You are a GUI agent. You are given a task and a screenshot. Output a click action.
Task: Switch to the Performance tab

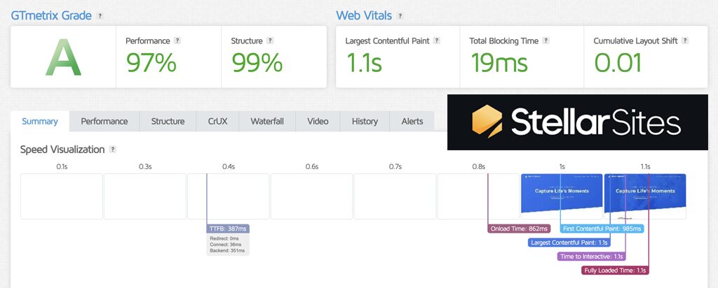tap(104, 122)
